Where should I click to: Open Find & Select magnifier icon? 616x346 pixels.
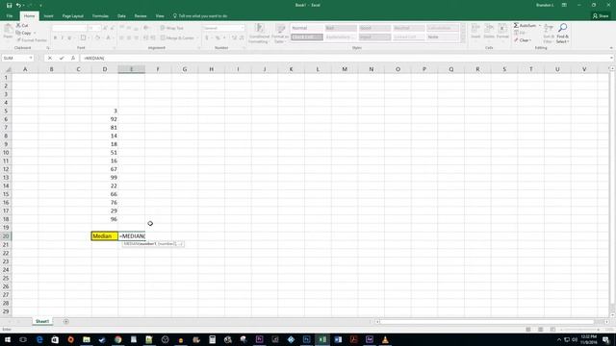(562, 28)
